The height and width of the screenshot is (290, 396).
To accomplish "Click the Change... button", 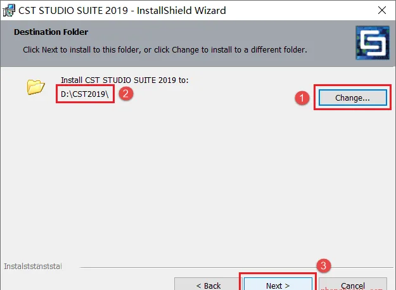I will [x=352, y=98].
